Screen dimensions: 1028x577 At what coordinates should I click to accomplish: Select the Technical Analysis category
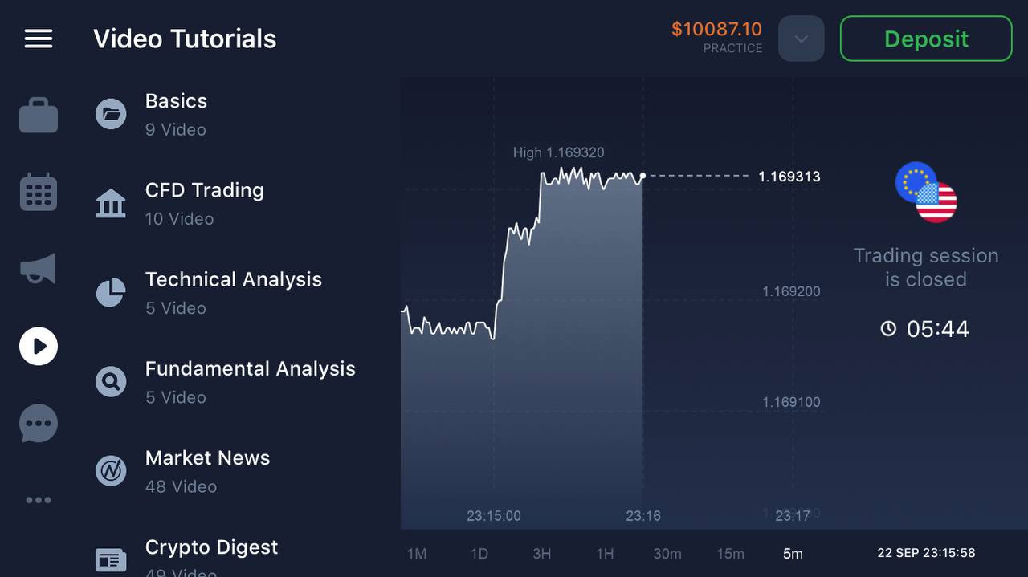click(x=233, y=292)
